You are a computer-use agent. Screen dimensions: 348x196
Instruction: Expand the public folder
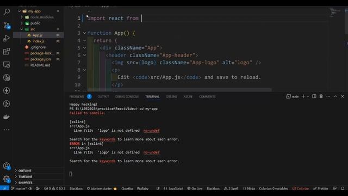click(x=22, y=23)
